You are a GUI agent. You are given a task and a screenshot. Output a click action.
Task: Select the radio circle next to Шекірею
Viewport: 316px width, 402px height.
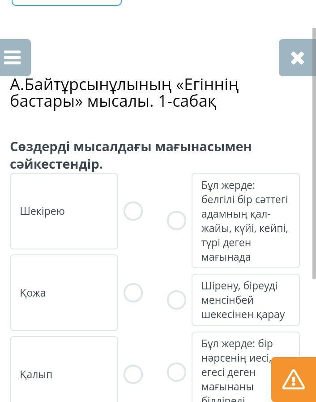pyautogui.click(x=133, y=211)
